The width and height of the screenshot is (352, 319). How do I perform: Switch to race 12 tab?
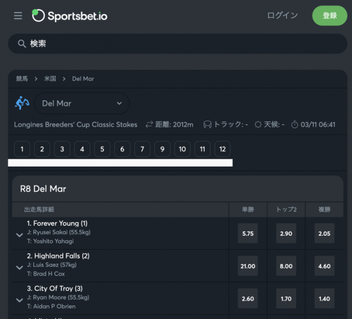click(222, 149)
